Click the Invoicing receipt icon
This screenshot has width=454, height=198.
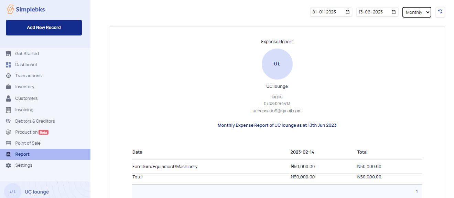tap(9, 110)
